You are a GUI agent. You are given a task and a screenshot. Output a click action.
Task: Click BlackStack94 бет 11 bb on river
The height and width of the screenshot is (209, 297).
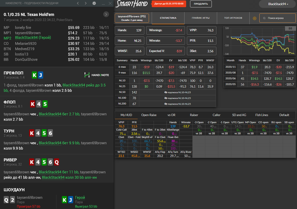tap(59, 172)
